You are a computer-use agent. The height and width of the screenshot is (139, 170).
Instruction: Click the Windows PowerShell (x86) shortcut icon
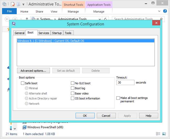(24, 127)
